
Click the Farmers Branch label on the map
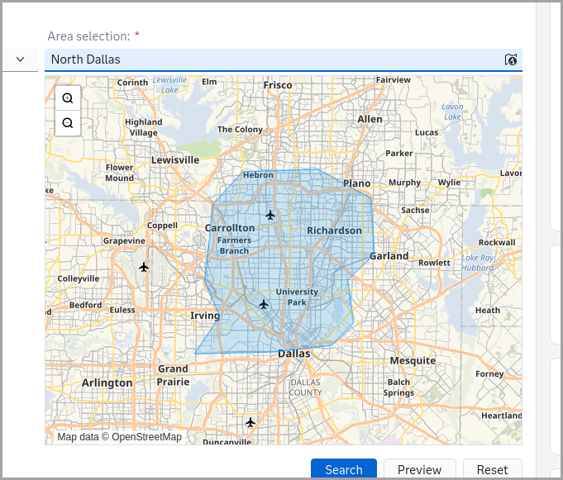(x=234, y=245)
